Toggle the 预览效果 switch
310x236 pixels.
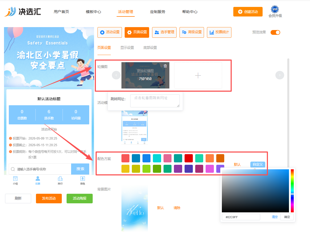[x=275, y=32]
